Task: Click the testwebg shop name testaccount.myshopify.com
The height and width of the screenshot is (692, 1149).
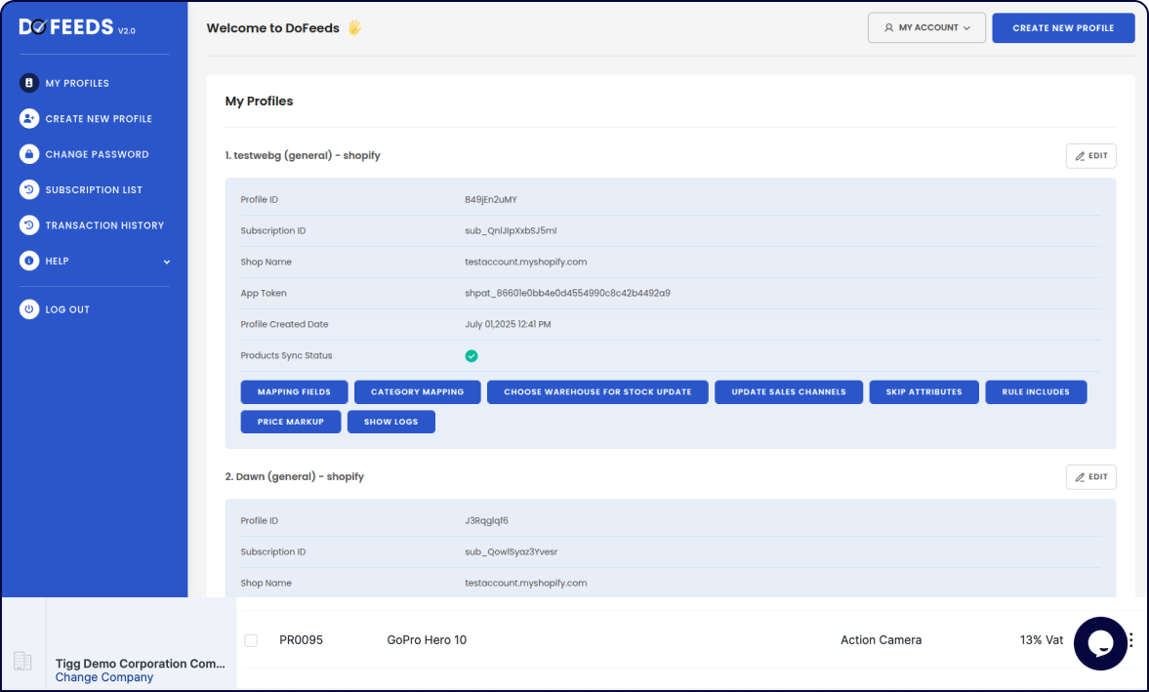Action: point(525,262)
